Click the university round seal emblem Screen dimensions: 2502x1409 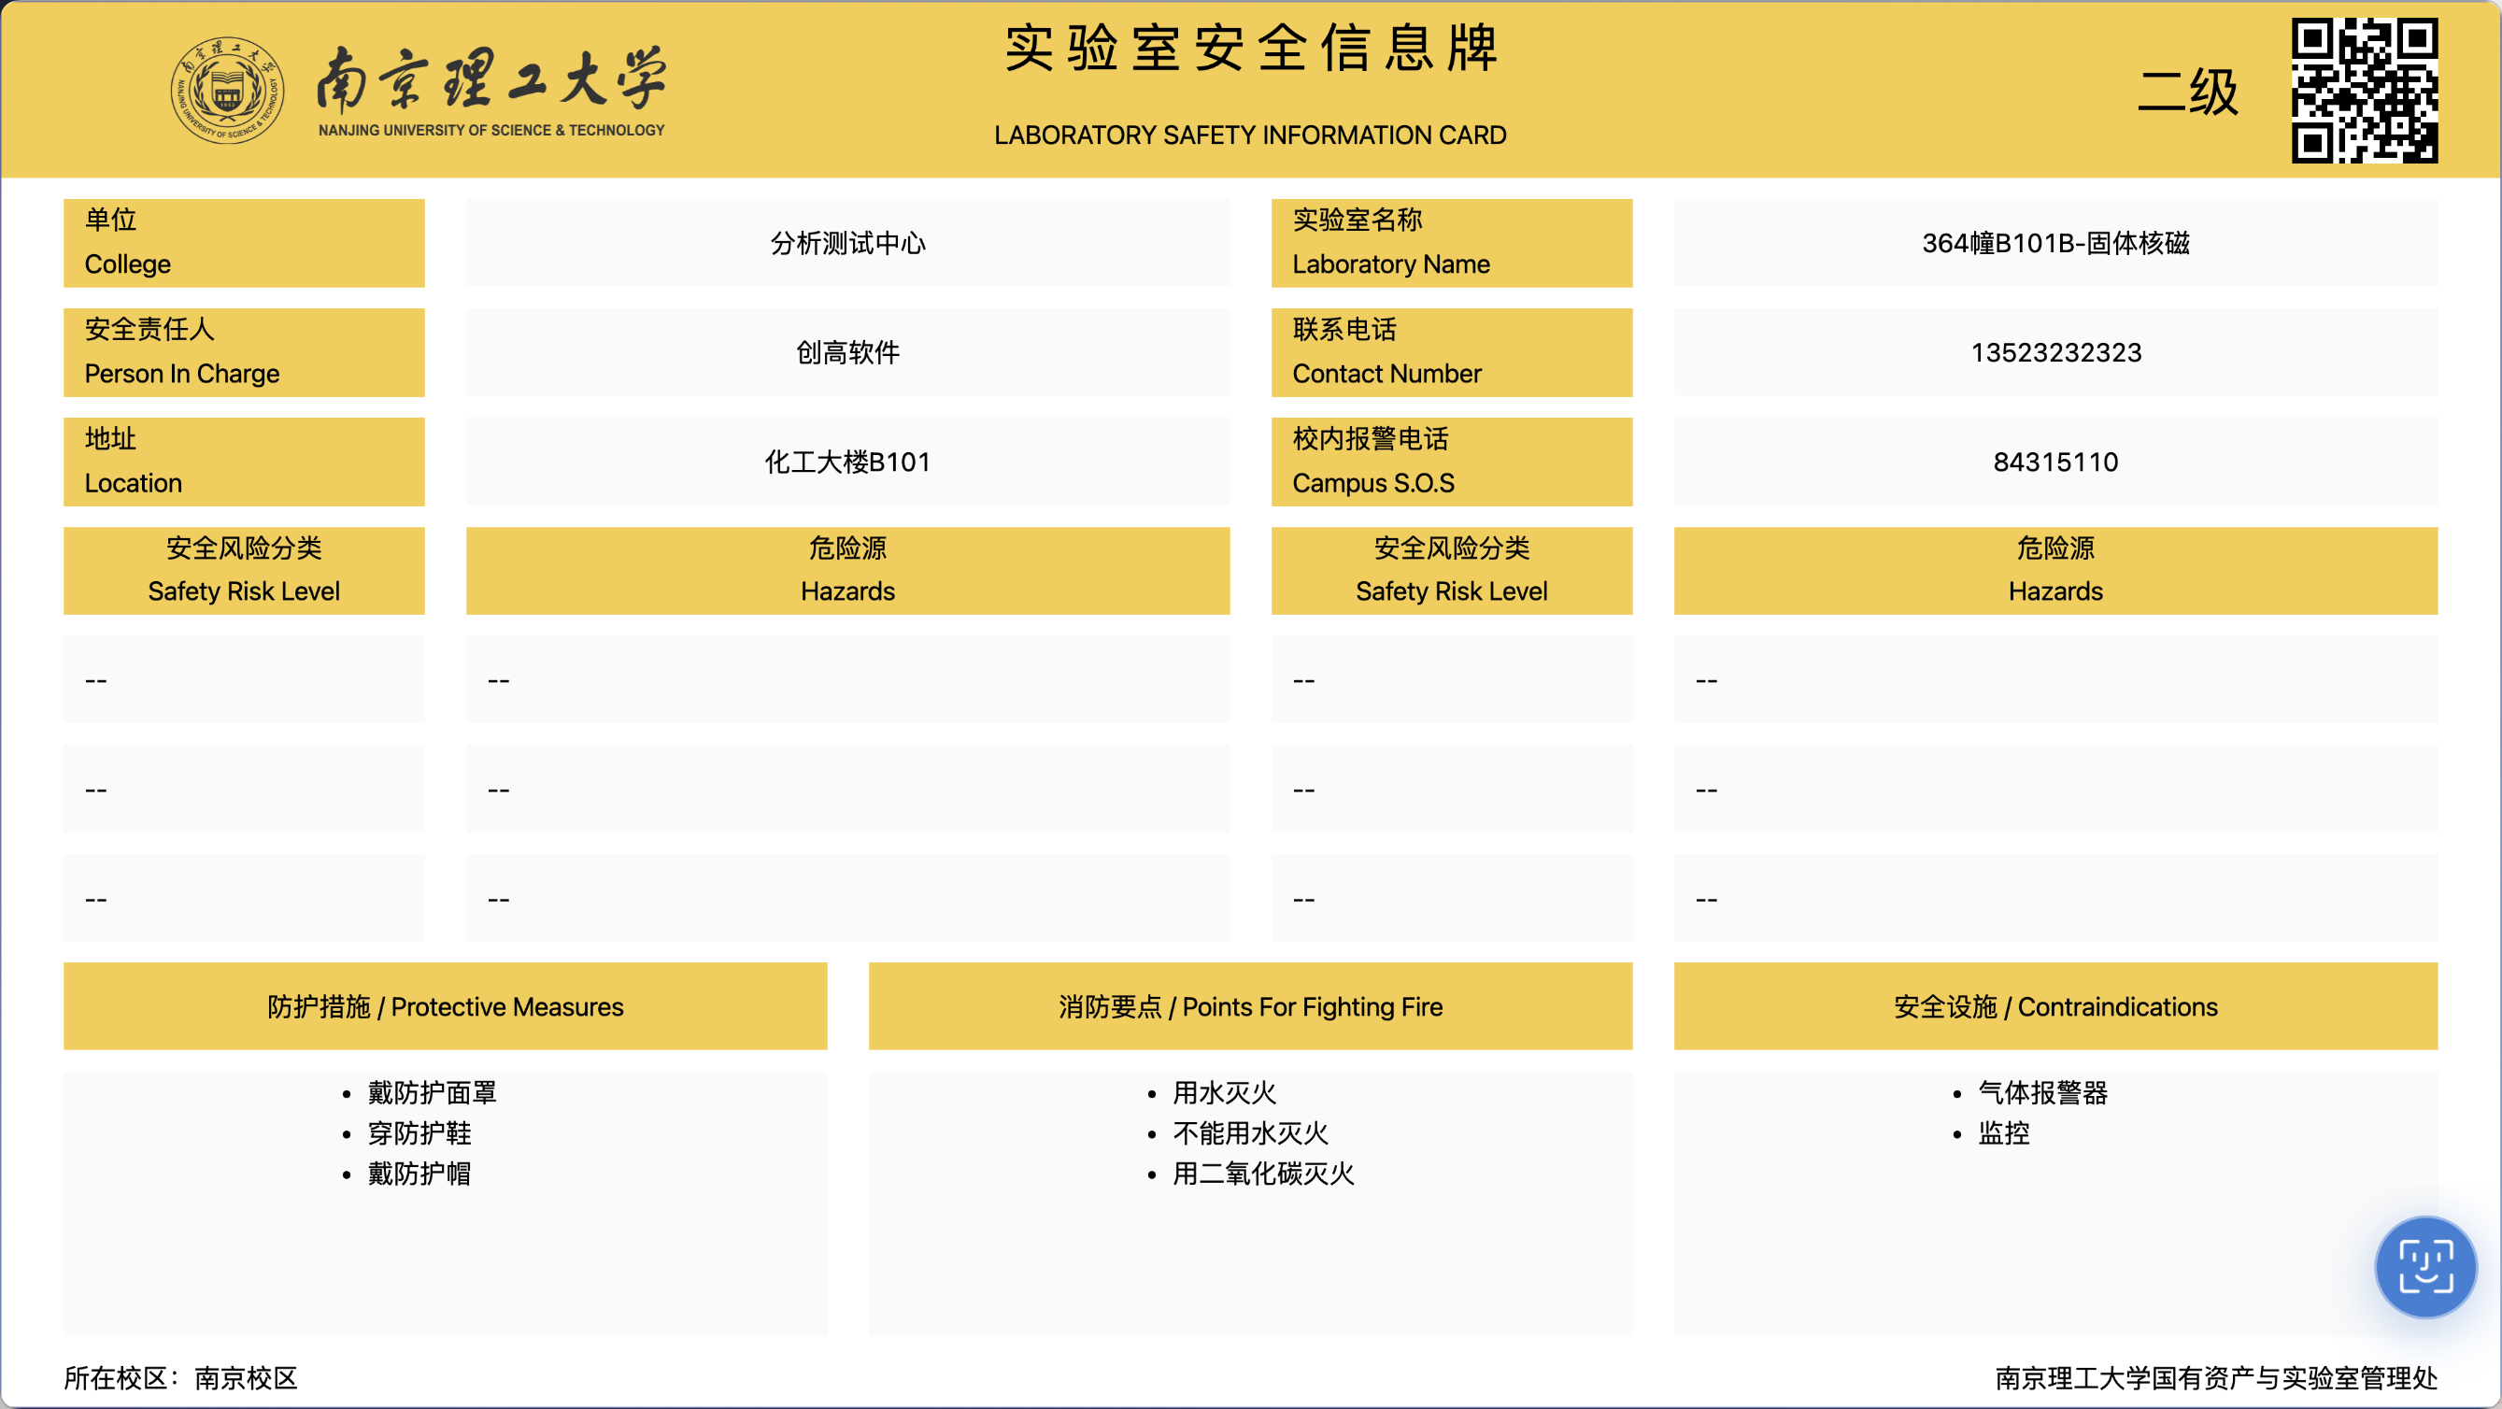pos(227,91)
